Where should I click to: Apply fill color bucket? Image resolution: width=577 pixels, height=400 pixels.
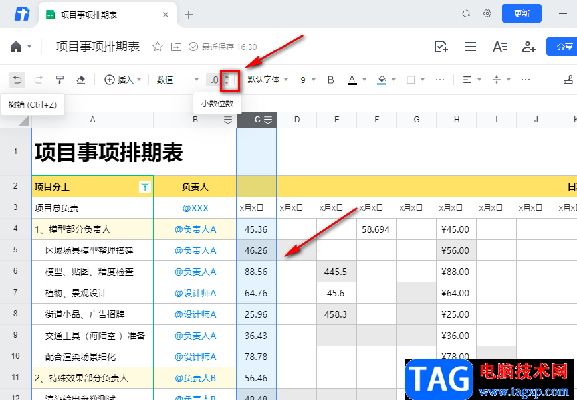click(x=382, y=80)
